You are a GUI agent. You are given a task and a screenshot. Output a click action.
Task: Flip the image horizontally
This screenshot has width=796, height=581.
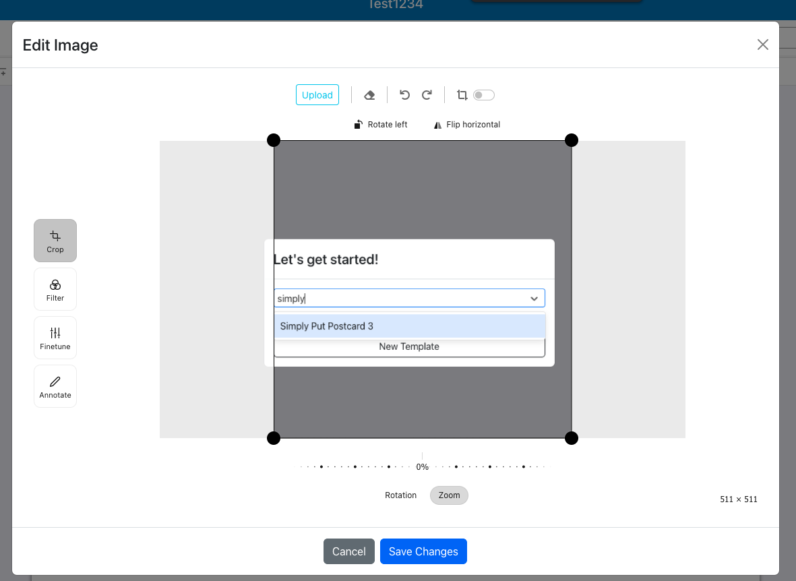pyautogui.click(x=466, y=125)
